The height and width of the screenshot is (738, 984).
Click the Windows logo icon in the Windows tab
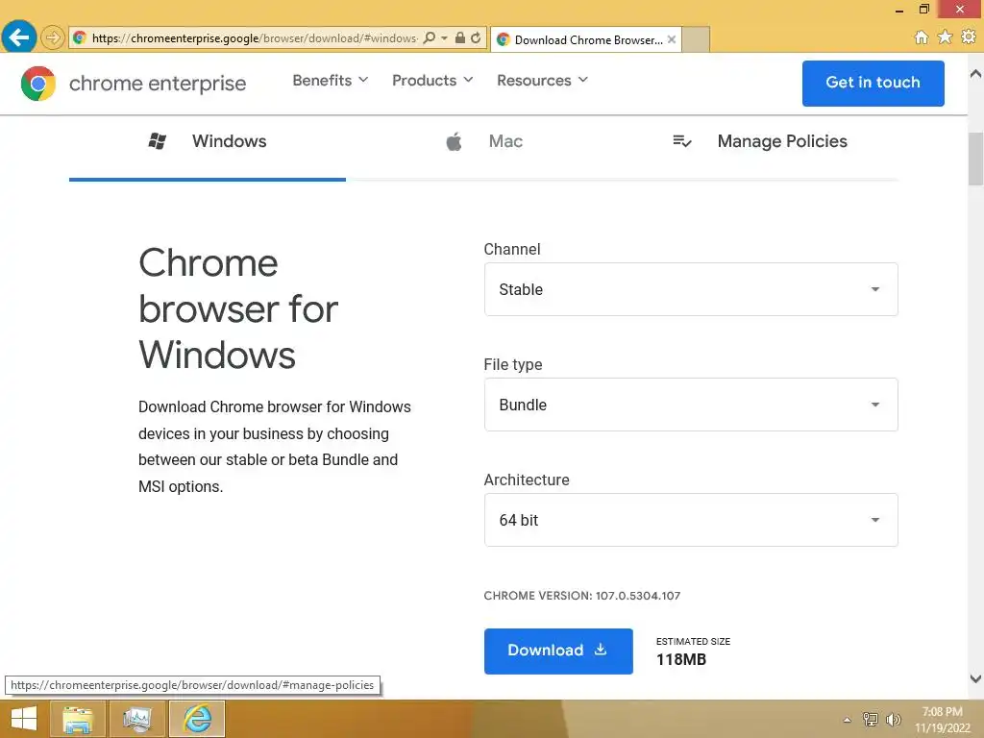click(x=157, y=141)
